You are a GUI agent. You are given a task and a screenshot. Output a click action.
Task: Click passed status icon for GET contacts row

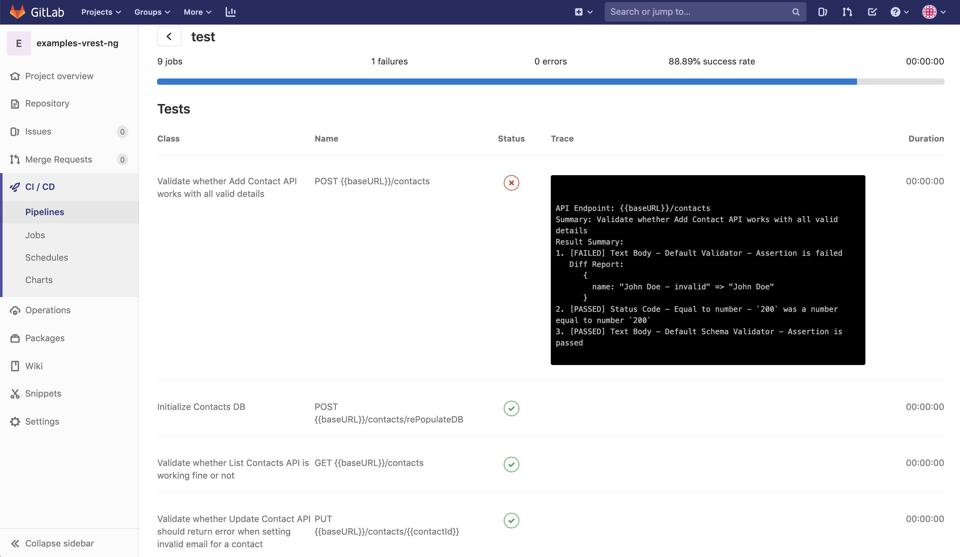[511, 465]
